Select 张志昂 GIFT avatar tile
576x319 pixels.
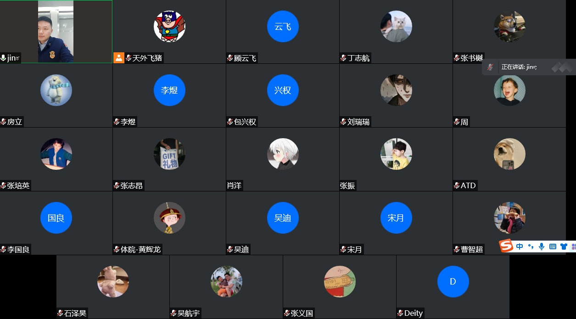click(x=169, y=159)
